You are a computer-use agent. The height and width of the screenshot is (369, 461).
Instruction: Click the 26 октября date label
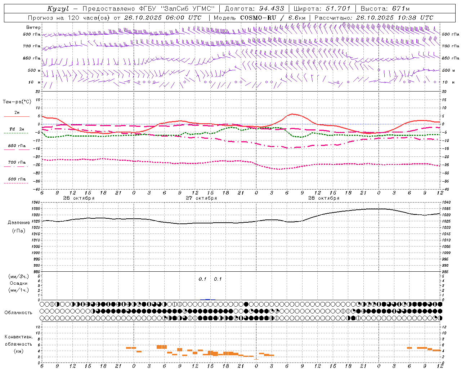pos(79,198)
